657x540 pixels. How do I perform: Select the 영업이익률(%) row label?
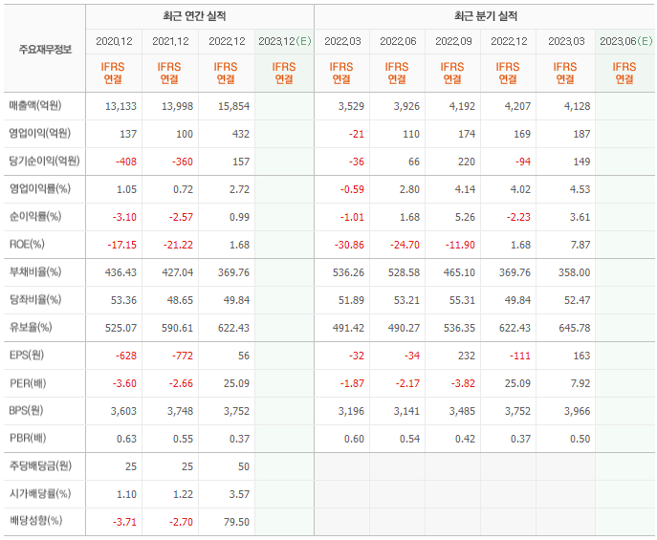tap(40, 189)
